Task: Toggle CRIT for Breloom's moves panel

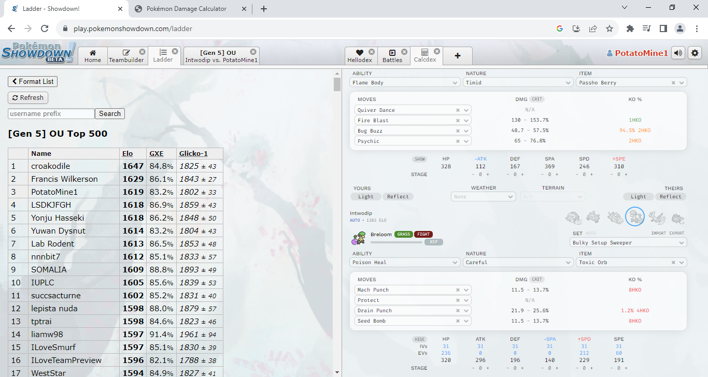Action: (537, 279)
